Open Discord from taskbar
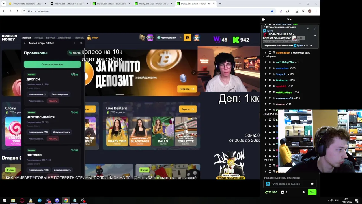Screen dimensions: 362x204 57,200
